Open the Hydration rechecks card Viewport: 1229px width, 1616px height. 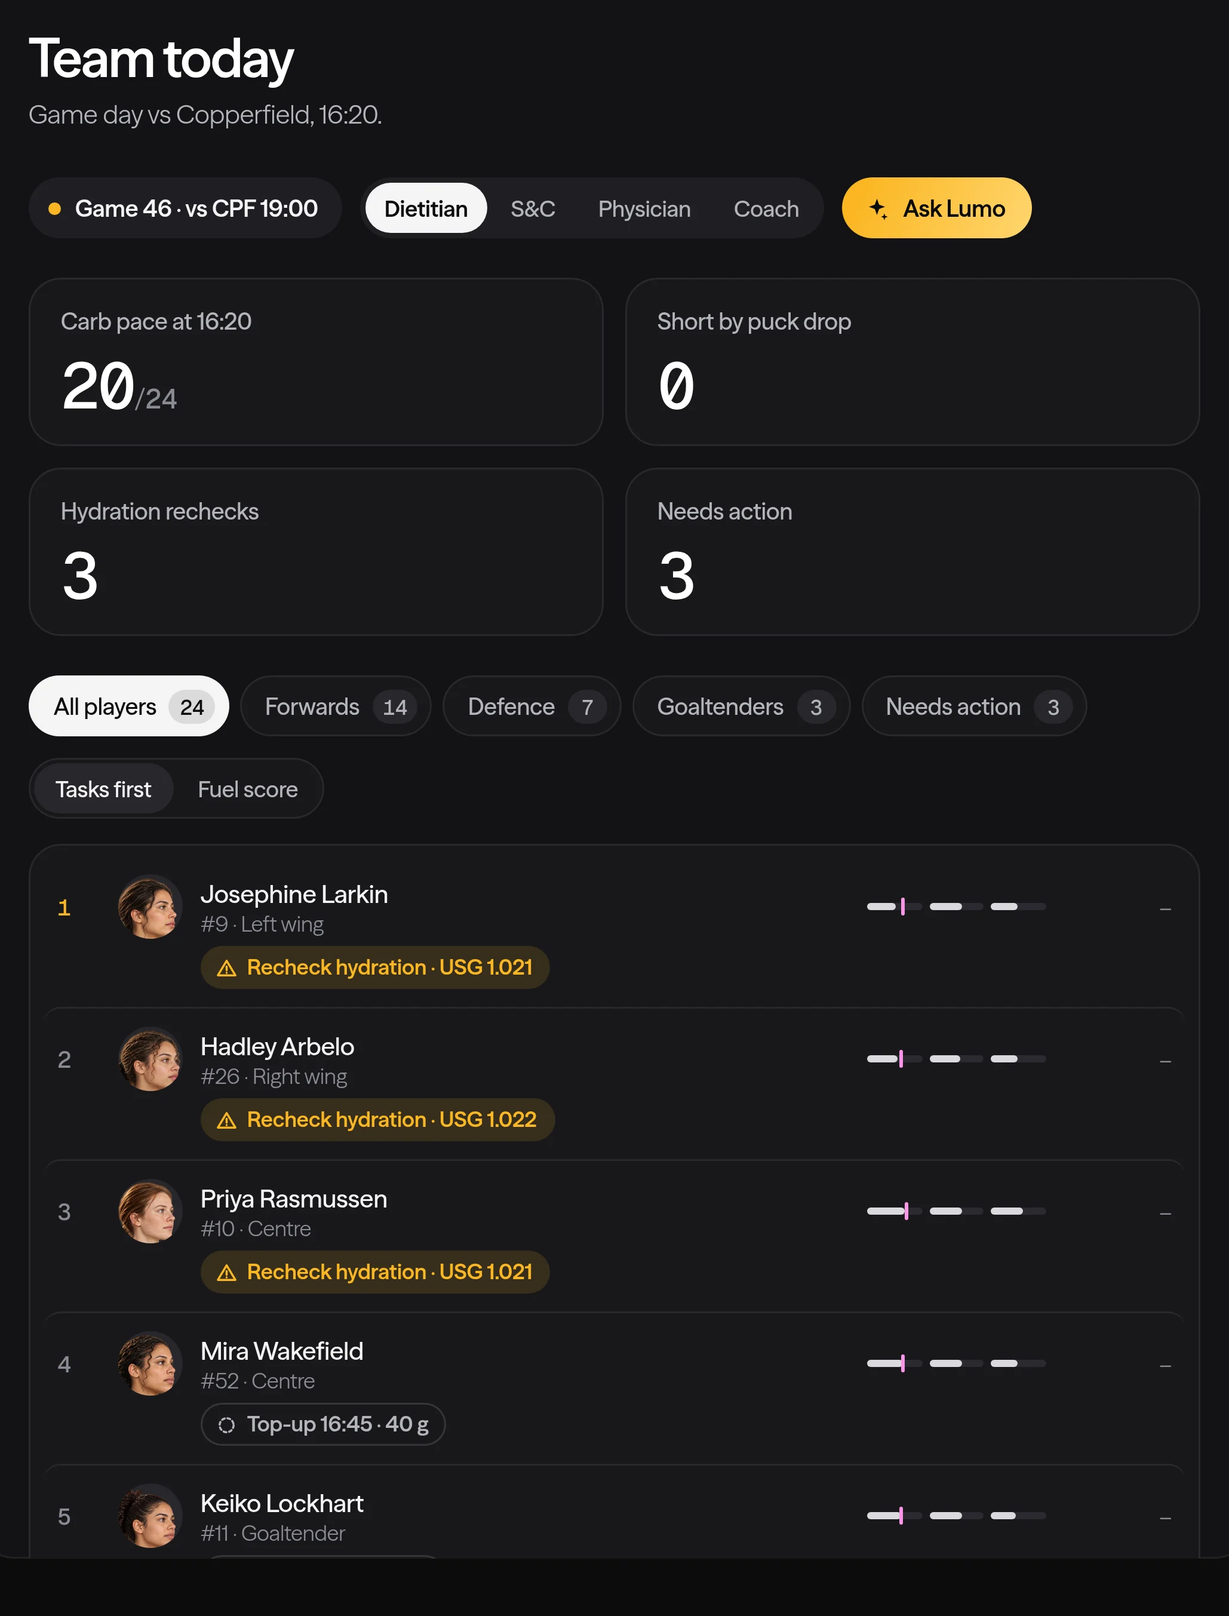point(316,552)
